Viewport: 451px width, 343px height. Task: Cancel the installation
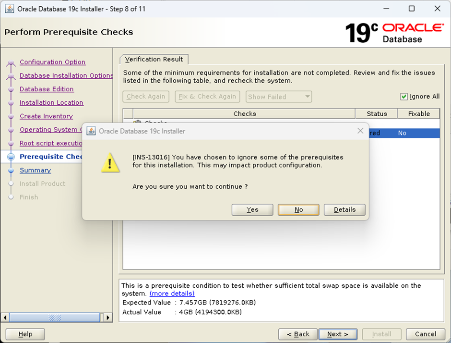pyautogui.click(x=426, y=334)
